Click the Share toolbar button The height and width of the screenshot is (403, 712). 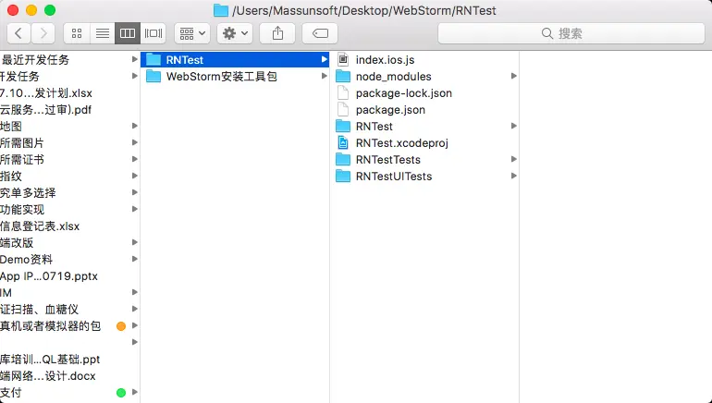coord(277,33)
